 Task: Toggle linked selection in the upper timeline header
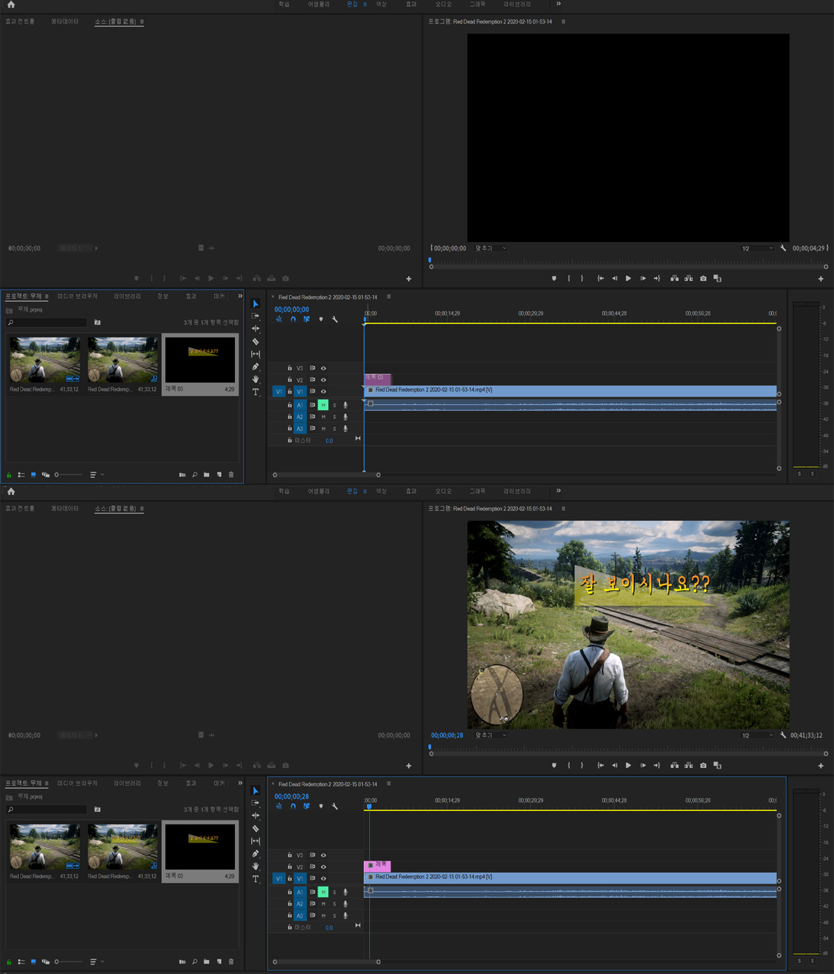point(306,319)
